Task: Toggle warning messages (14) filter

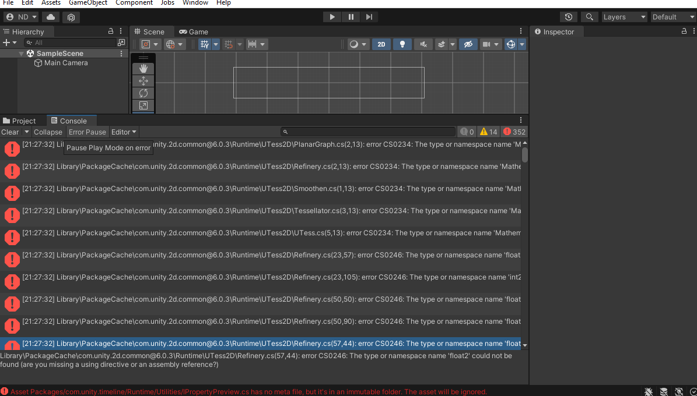Action: tap(489, 132)
